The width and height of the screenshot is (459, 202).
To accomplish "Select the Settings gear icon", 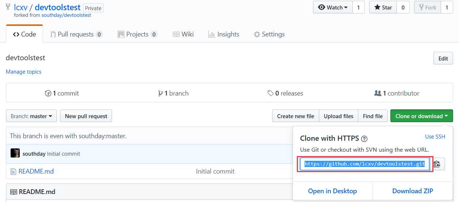I will [257, 34].
